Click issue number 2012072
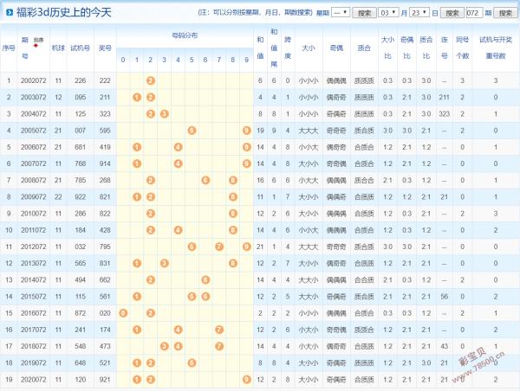Screen dimensions: 520x391 tap(33, 247)
